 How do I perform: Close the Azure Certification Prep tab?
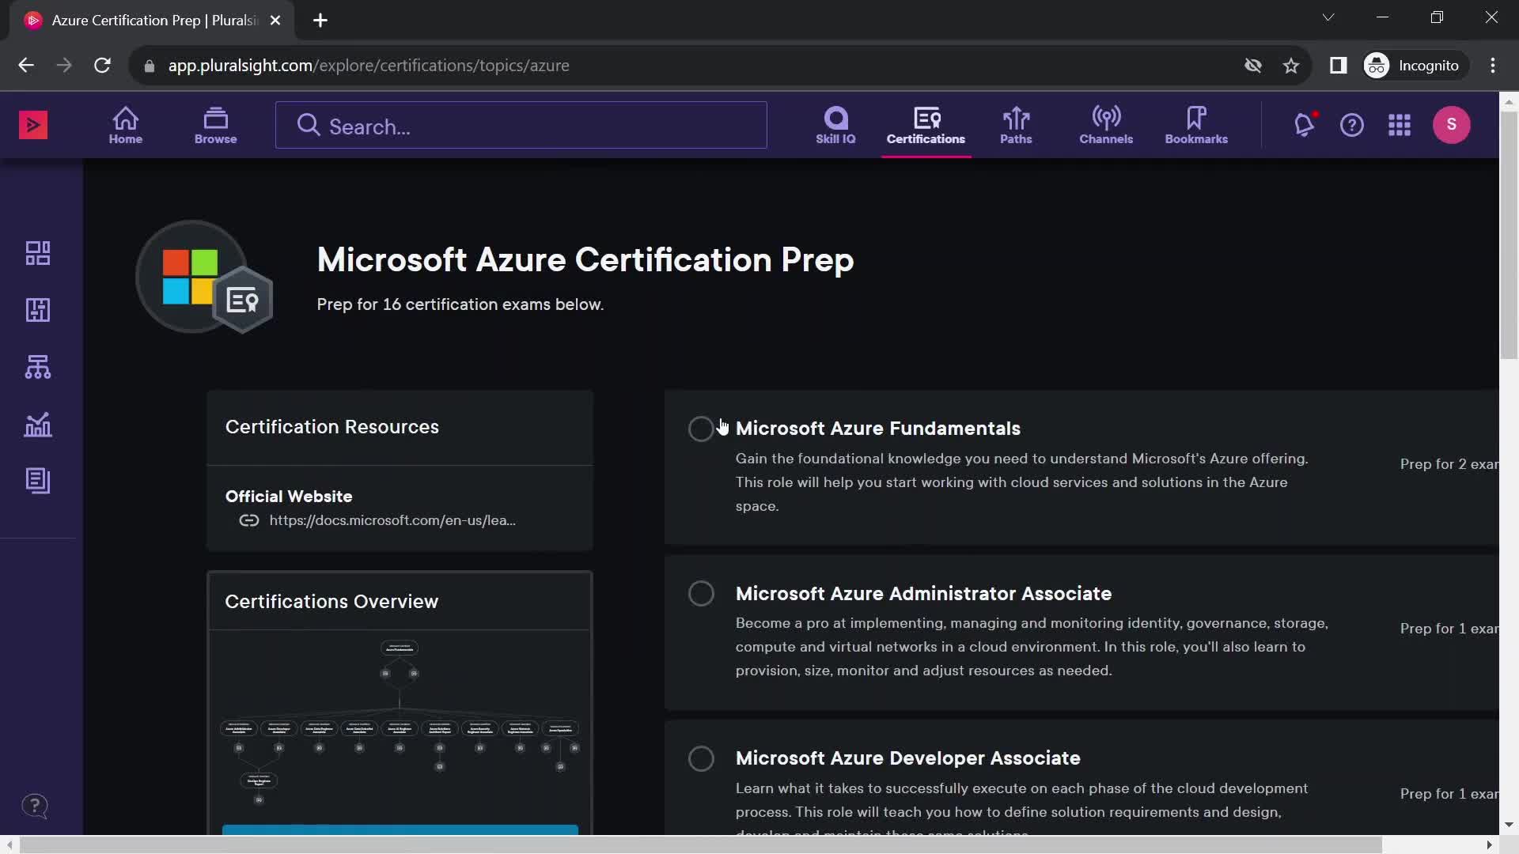click(275, 21)
